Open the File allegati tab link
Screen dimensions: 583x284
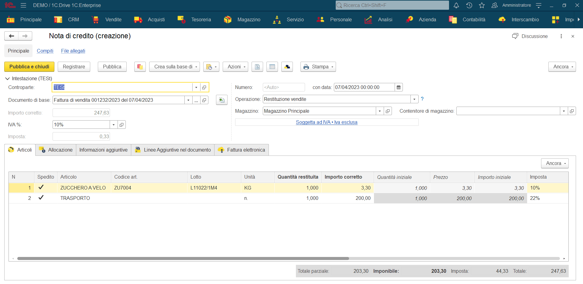73,51
